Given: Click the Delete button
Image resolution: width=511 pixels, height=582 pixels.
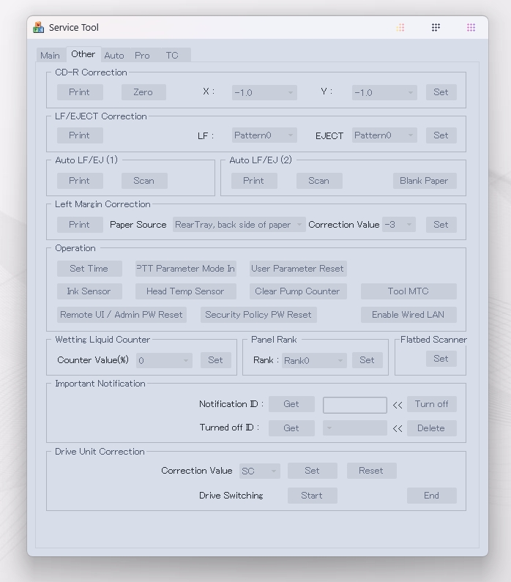Looking at the screenshot, I should point(432,428).
